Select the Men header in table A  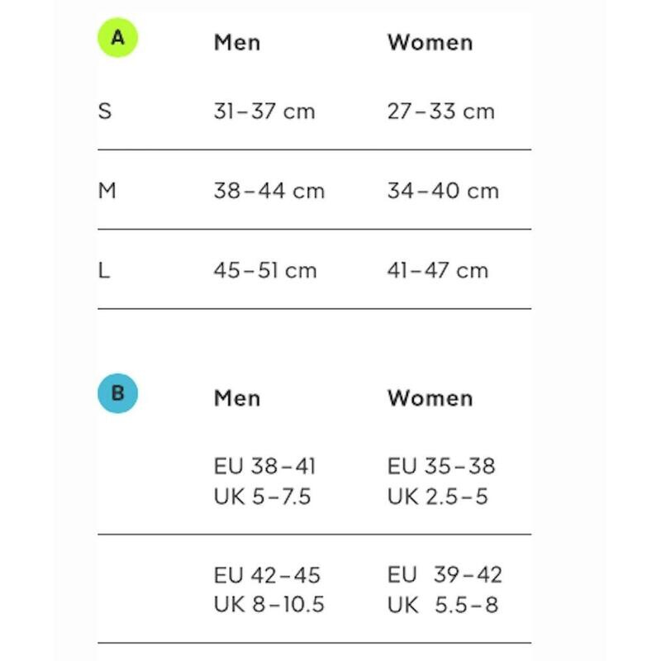237,42
